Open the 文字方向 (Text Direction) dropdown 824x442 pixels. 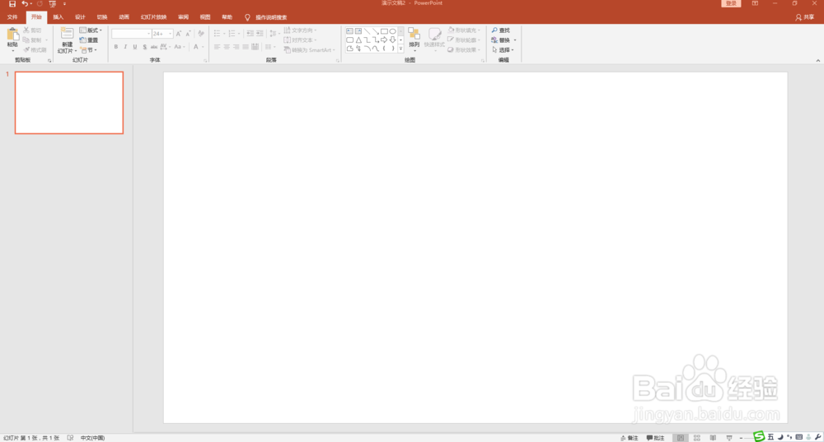pos(300,30)
